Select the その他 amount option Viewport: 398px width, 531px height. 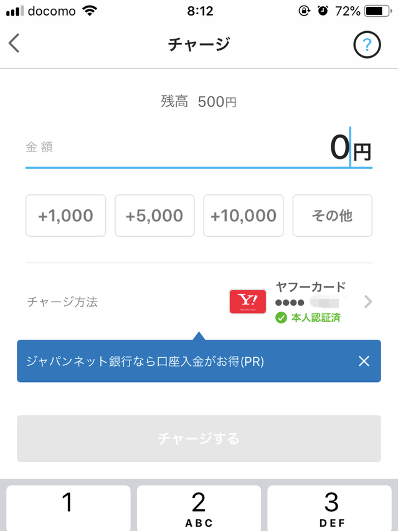tap(332, 216)
